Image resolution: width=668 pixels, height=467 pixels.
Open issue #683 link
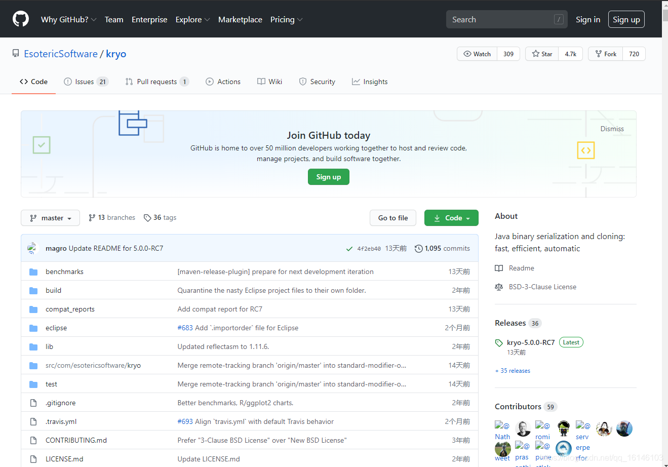pos(185,328)
